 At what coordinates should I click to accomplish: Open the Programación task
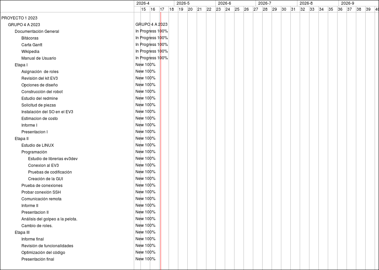coord(34,152)
